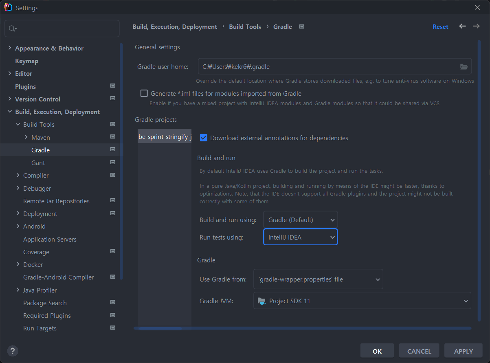
Task: Click project-level icon beside Gant
Action: click(113, 162)
